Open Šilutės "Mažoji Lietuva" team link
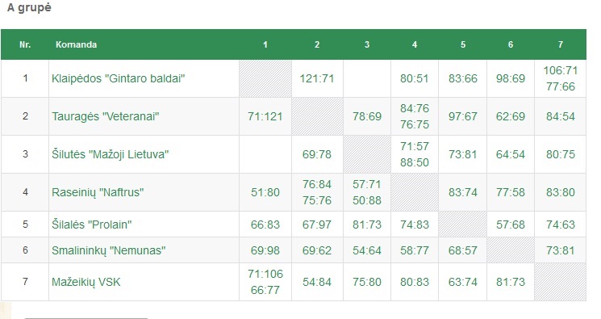The height and width of the screenshot is (319, 601). (x=110, y=154)
